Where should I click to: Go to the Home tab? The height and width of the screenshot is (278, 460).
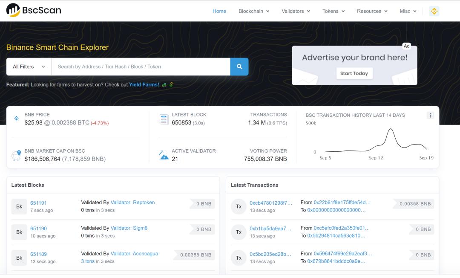(x=219, y=11)
